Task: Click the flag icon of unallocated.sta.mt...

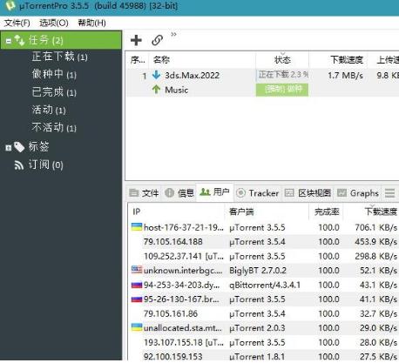Action: [137, 327]
